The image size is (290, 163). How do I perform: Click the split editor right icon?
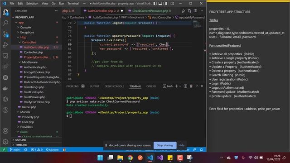195,11
